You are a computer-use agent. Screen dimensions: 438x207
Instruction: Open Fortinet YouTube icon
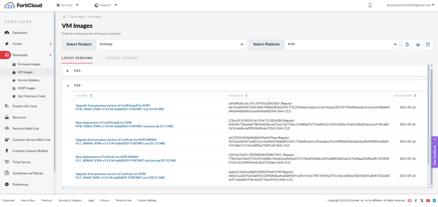[x=428, y=200]
